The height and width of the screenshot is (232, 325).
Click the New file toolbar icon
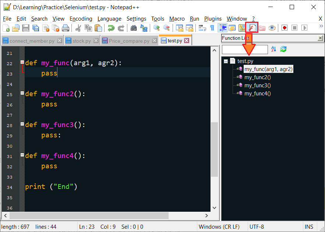[x=6, y=28]
